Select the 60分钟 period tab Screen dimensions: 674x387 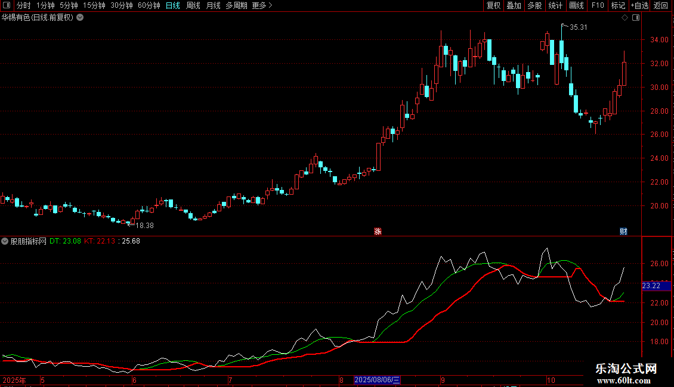pos(149,5)
